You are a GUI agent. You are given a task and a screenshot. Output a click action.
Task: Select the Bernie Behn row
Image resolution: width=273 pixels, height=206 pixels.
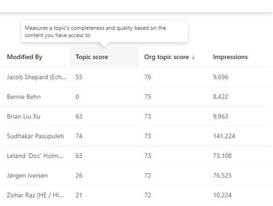point(136,97)
